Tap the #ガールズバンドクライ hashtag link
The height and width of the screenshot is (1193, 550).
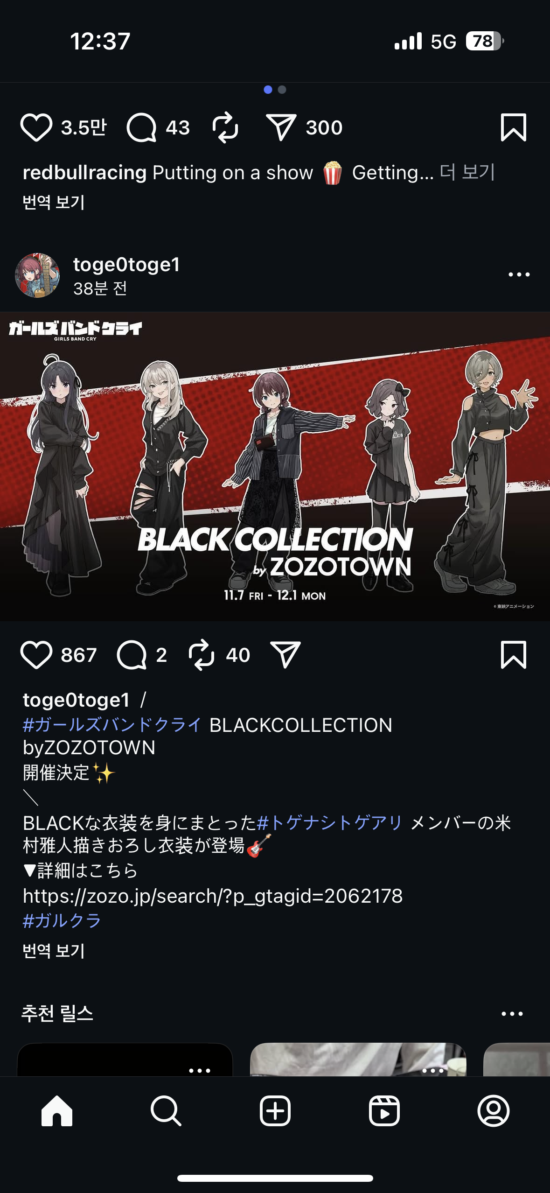[x=112, y=725]
